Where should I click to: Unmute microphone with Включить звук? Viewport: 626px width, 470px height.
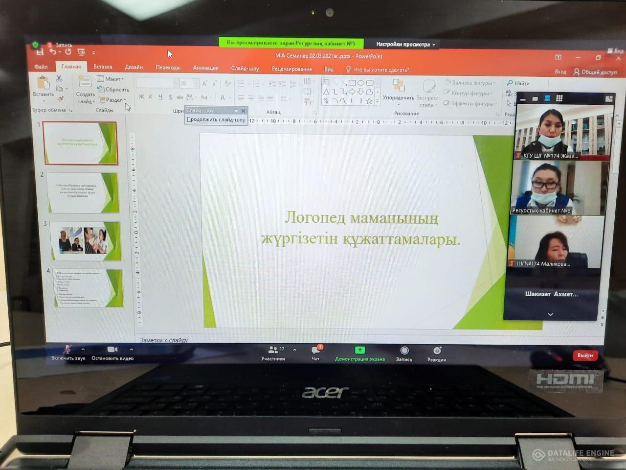(67, 350)
